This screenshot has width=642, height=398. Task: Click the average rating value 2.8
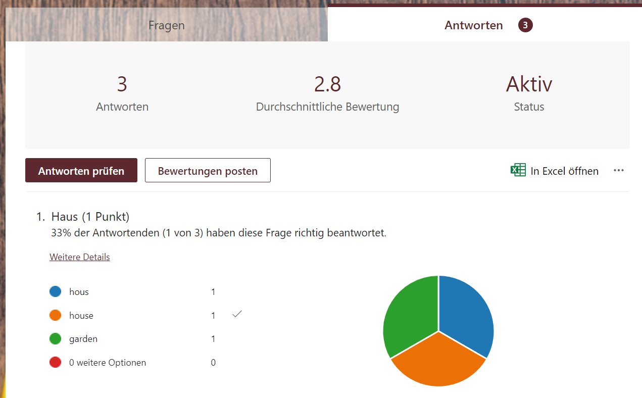click(327, 84)
